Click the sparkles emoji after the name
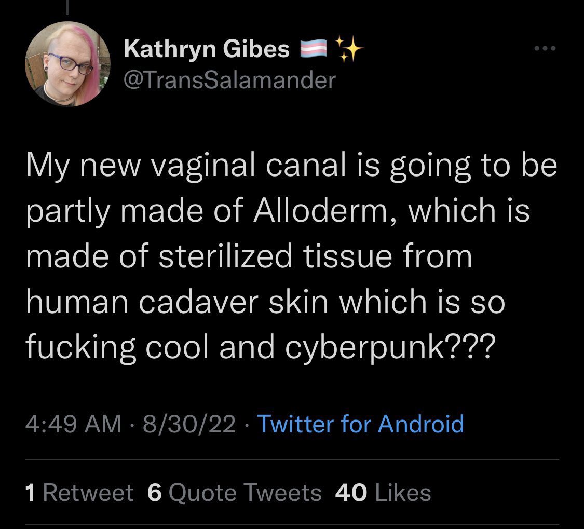 click(x=349, y=48)
